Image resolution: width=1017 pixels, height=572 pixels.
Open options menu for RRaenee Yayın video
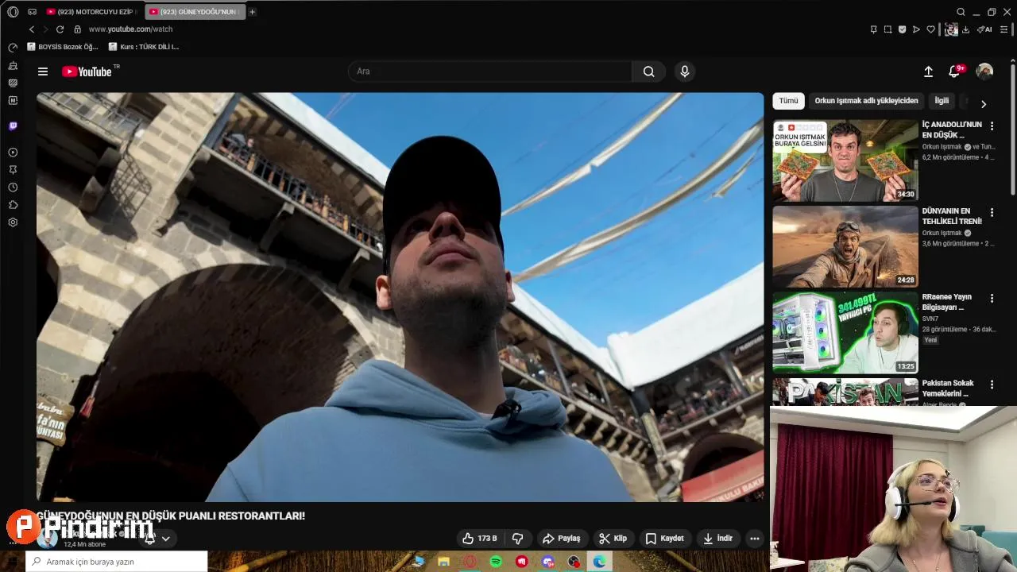point(992,298)
